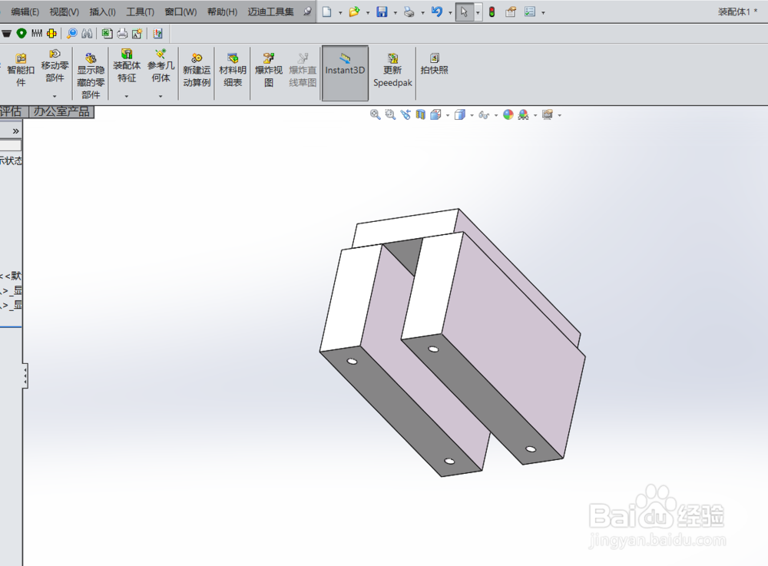The width and height of the screenshot is (768, 566).
Task: Select the Section View tool icon
Action: click(x=419, y=114)
